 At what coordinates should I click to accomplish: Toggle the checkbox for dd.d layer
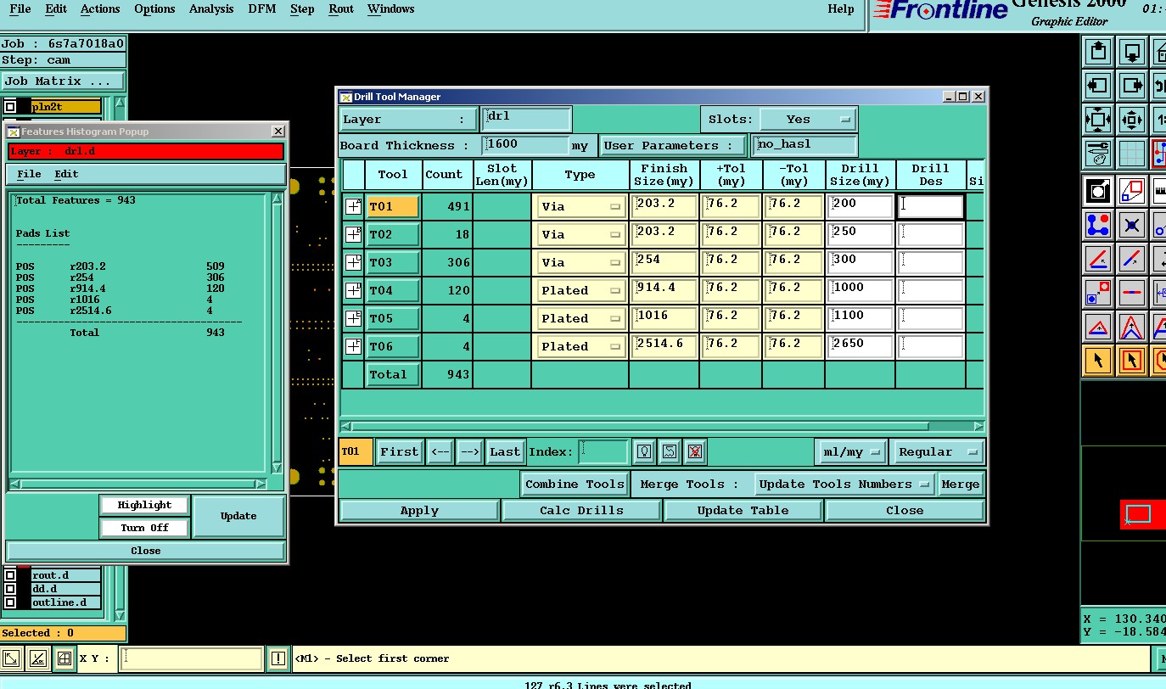pos(10,589)
